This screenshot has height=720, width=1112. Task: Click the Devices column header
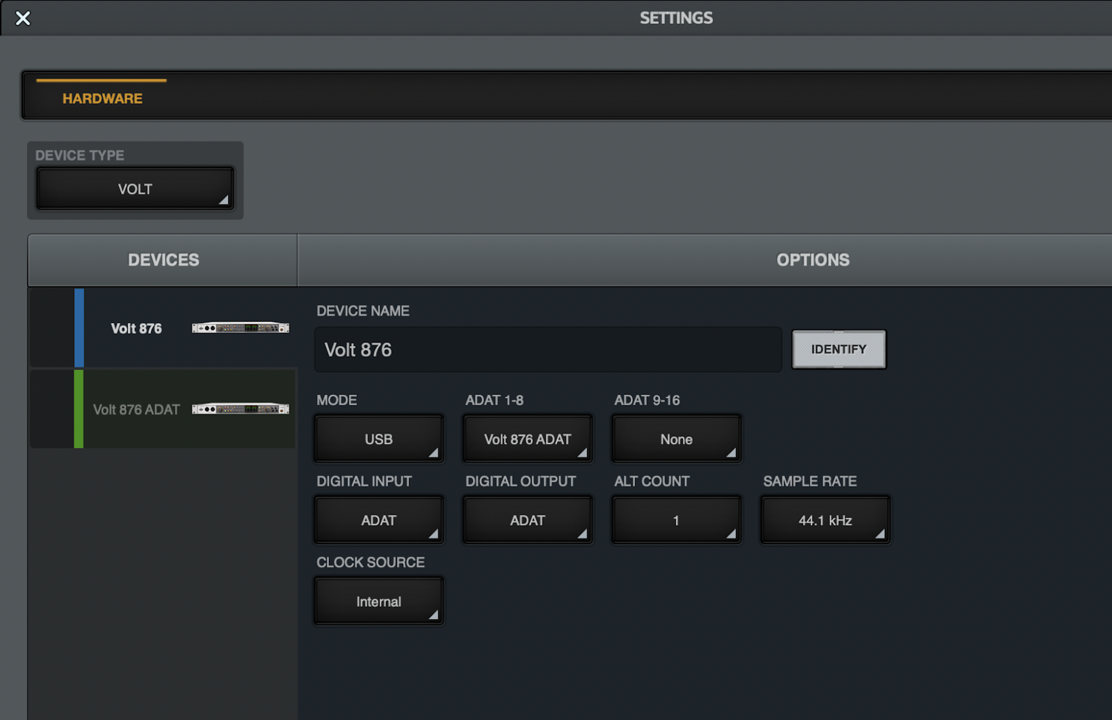tap(163, 260)
